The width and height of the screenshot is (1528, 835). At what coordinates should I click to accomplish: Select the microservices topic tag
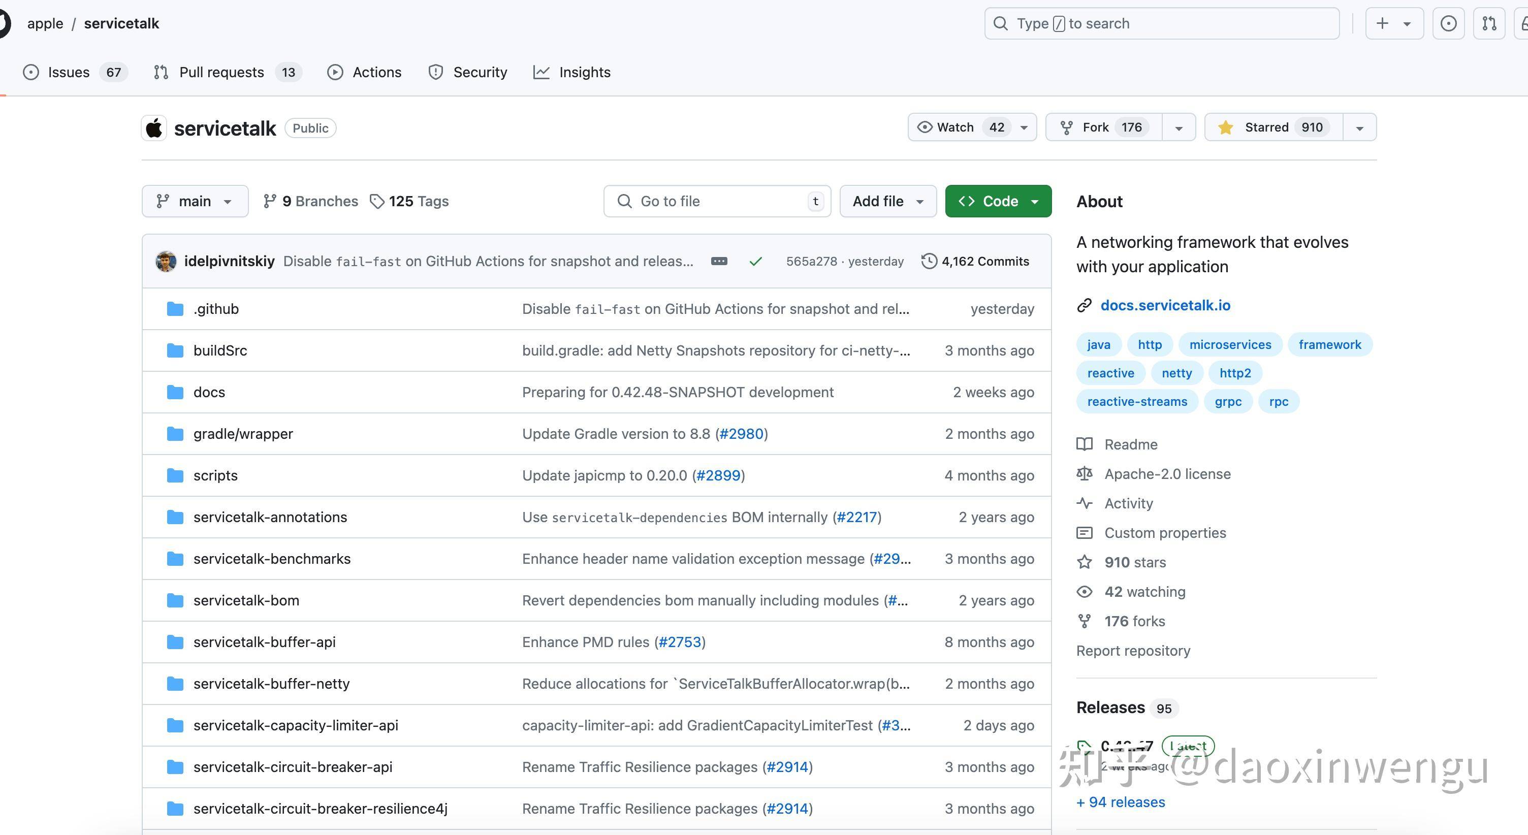(1230, 344)
